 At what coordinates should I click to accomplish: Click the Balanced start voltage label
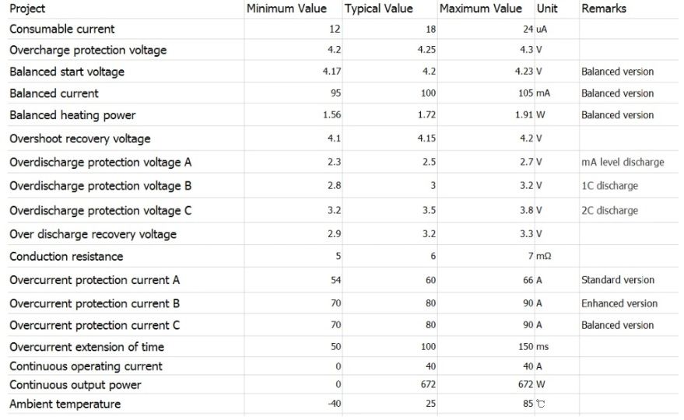67,72
